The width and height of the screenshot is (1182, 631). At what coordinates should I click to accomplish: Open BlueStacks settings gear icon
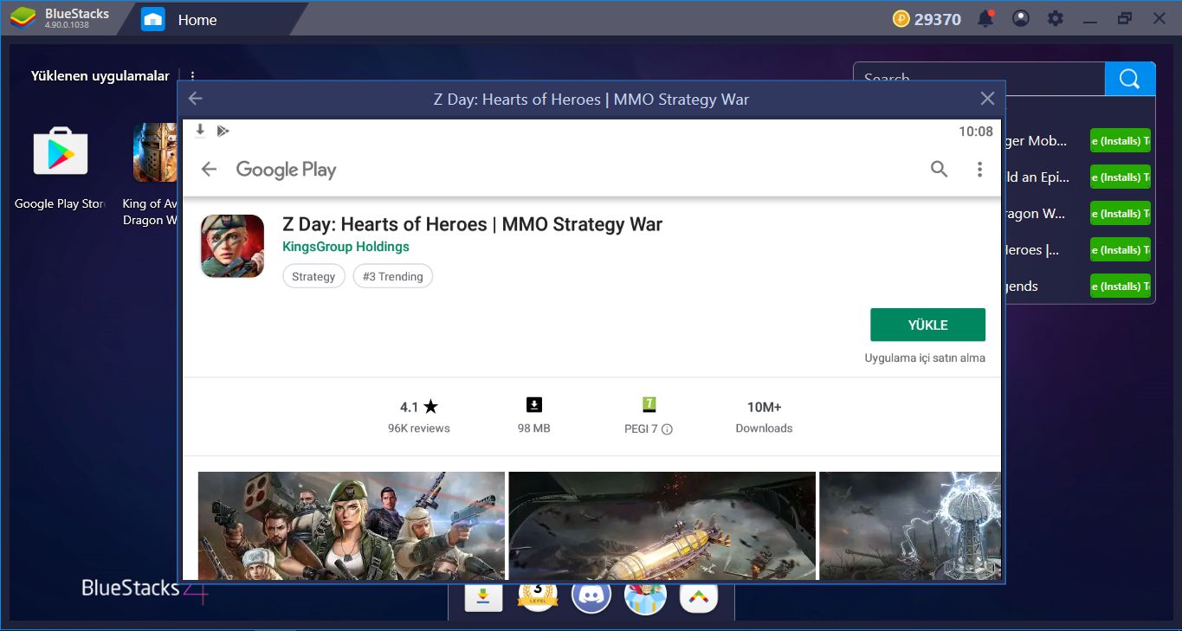[1055, 18]
